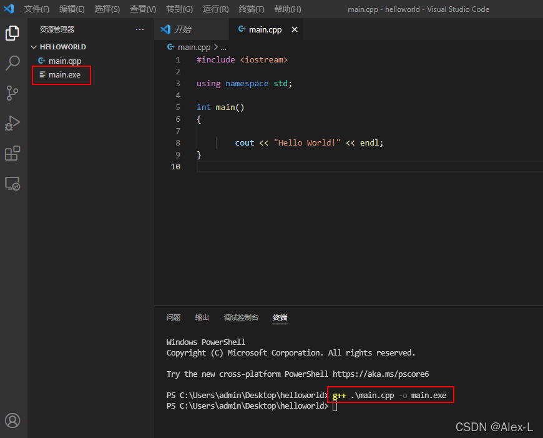This screenshot has width=543, height=438.
Task: Click line number 8 in the editor
Action: pyautogui.click(x=178, y=142)
